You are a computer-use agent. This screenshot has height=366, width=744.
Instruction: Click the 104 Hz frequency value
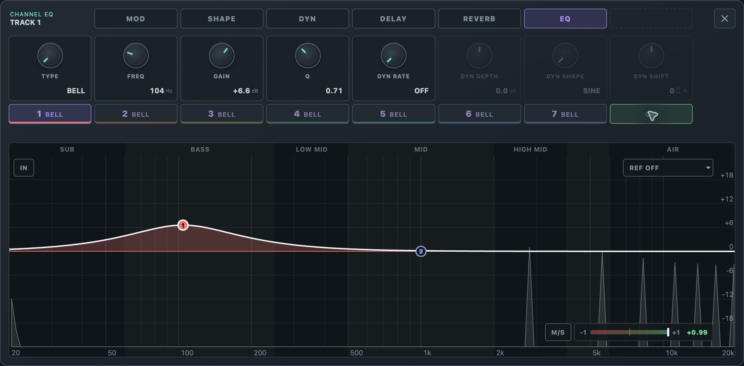[x=161, y=91]
